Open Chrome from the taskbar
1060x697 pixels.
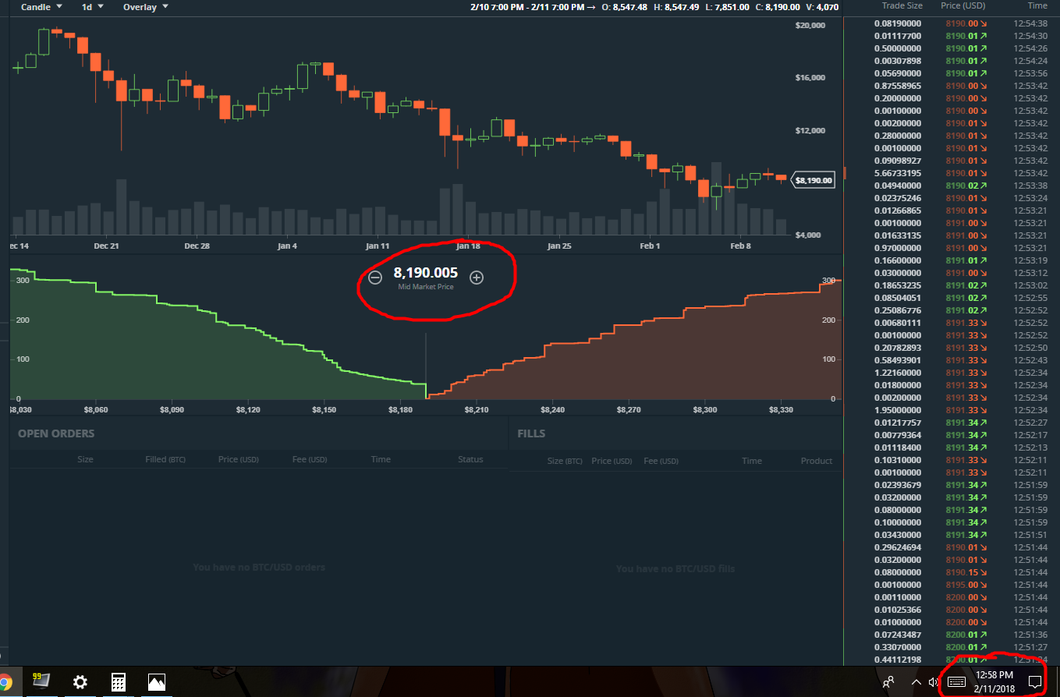click(x=5, y=682)
